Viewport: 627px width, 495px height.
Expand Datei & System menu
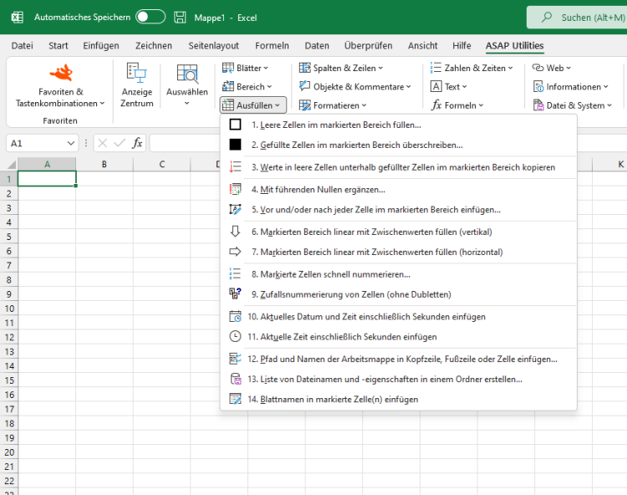(573, 105)
